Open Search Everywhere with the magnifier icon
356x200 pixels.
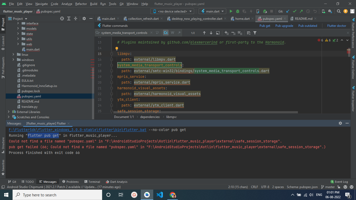[x=339, y=11]
